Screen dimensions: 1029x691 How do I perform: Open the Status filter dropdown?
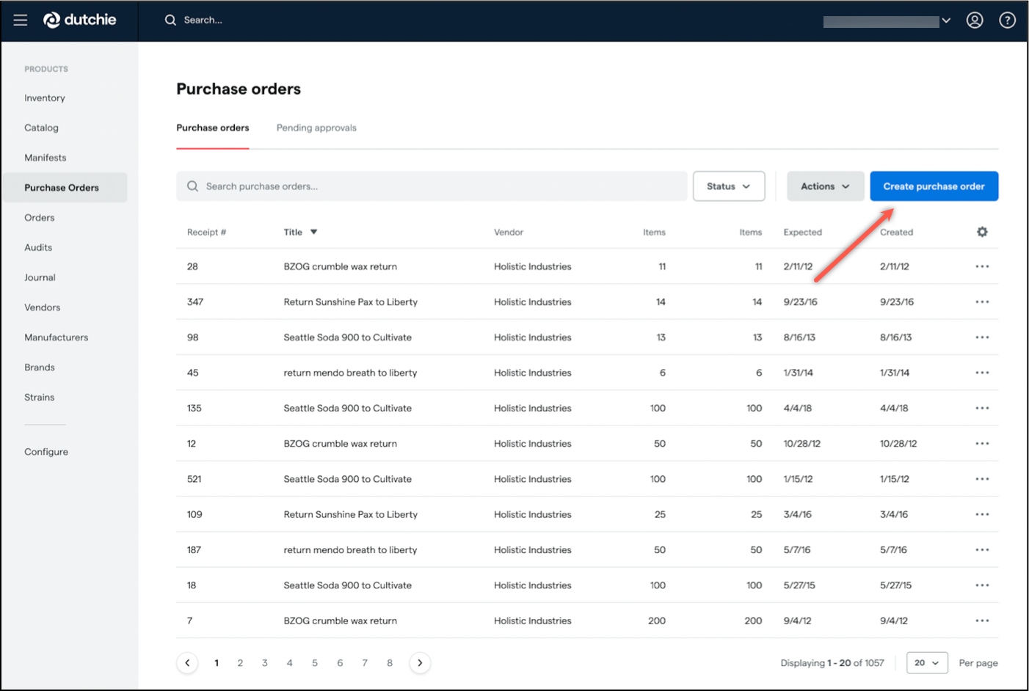(x=728, y=186)
